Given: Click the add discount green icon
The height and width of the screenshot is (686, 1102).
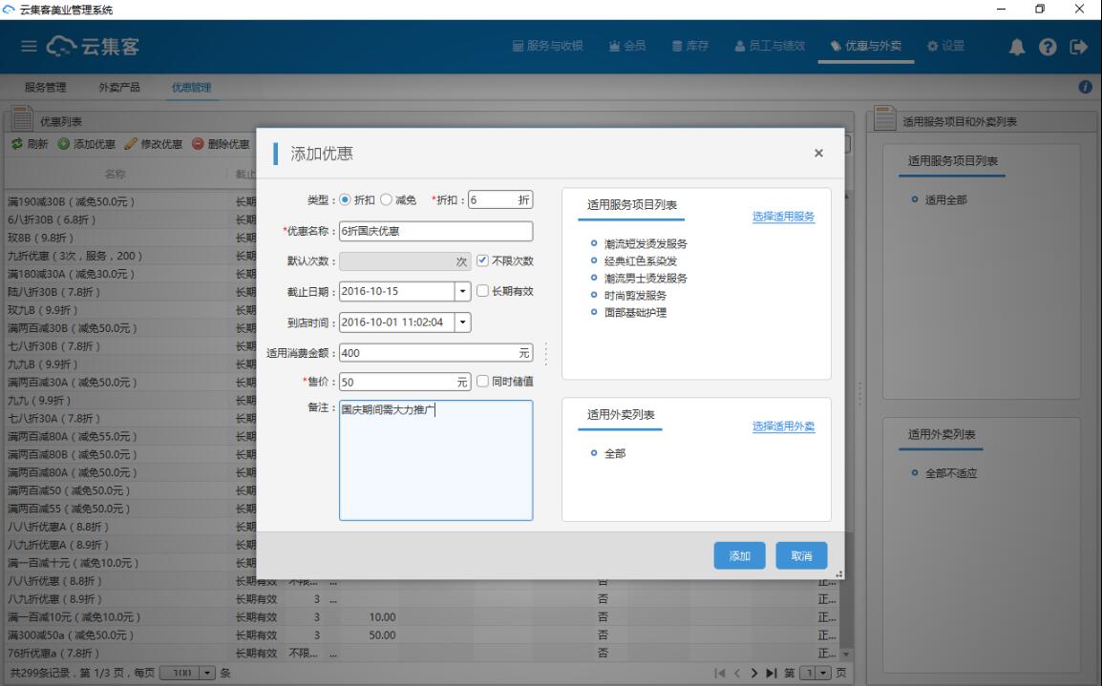Looking at the screenshot, I should click(x=64, y=143).
